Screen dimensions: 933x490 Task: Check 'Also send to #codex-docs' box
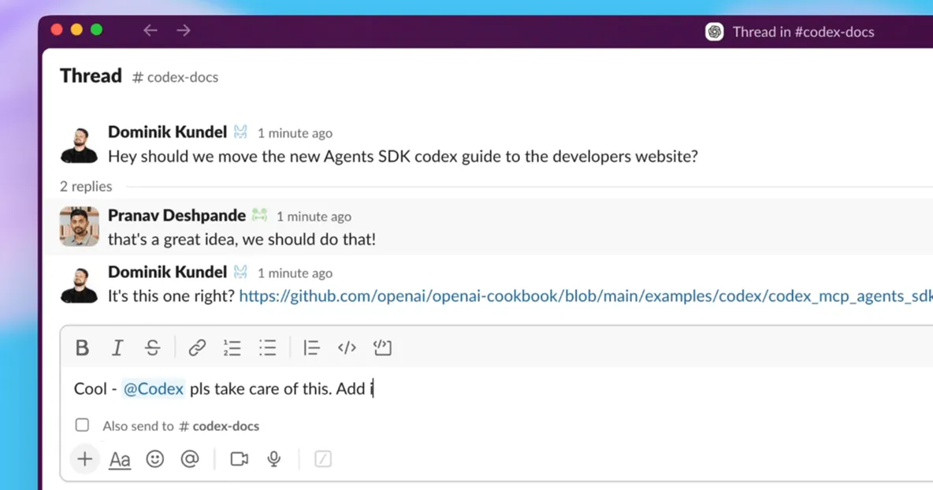click(x=82, y=425)
